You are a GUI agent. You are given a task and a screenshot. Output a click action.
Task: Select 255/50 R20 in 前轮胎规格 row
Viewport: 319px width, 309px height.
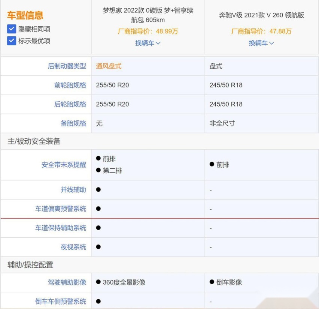(x=112, y=85)
